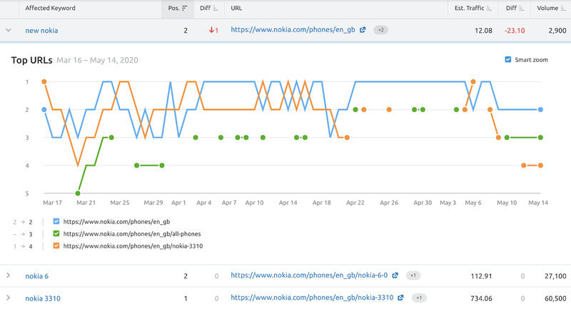This screenshot has width=571, height=309.
Task: Open external link icon for nokia-6-0 URL
Action: (395, 275)
